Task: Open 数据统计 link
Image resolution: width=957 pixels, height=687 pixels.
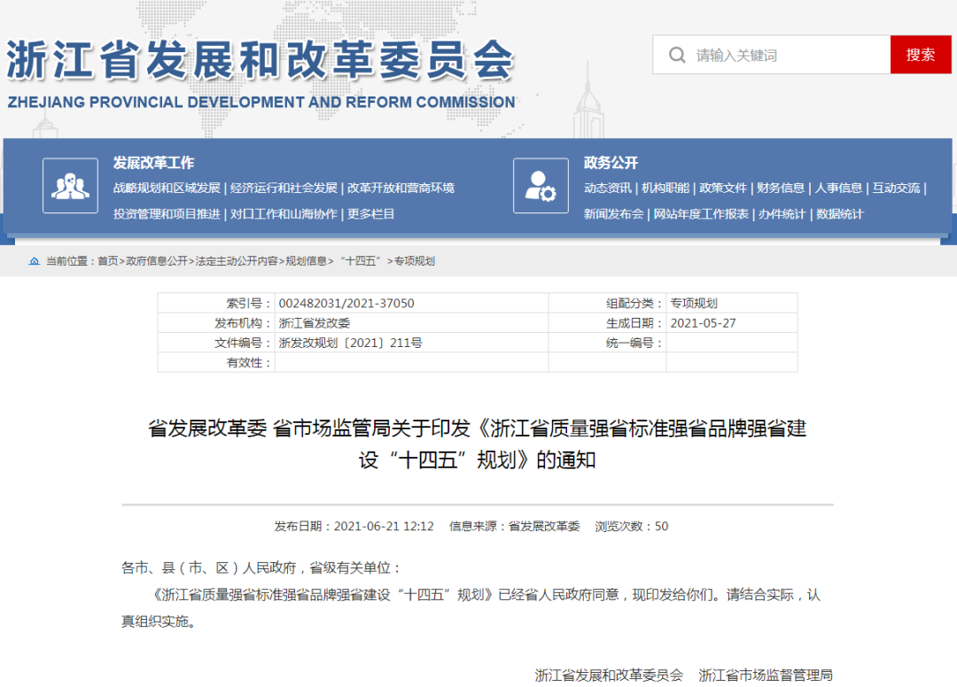Action: (x=840, y=214)
